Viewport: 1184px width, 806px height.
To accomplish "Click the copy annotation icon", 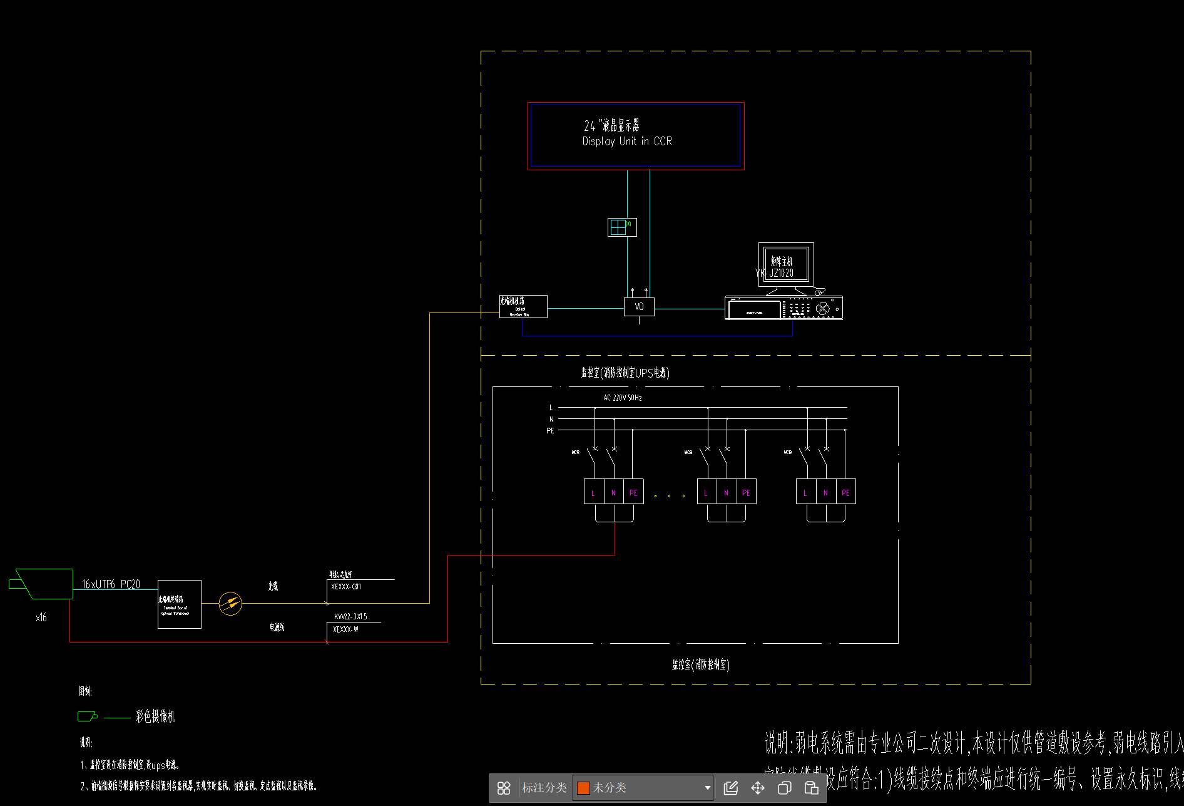I will (x=784, y=788).
